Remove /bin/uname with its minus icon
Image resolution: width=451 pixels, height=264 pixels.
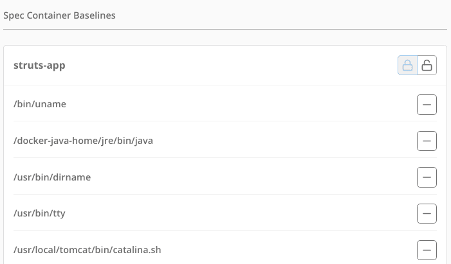(x=427, y=105)
